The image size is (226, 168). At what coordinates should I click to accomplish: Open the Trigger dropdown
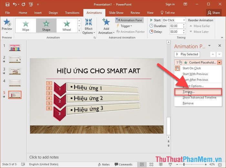(124, 26)
